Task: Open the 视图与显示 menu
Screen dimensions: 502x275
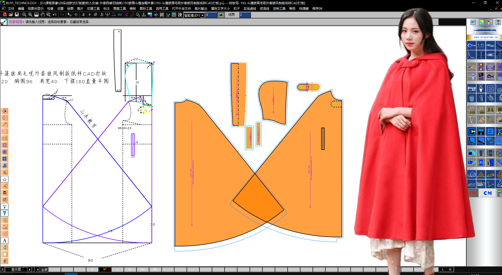Action: 36,9
